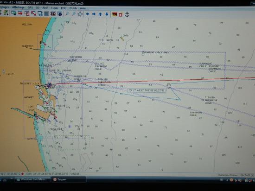Screen dimensions: 255x191
Task: Click the 3D view toolbar icon
Action: click(x=53, y=13)
